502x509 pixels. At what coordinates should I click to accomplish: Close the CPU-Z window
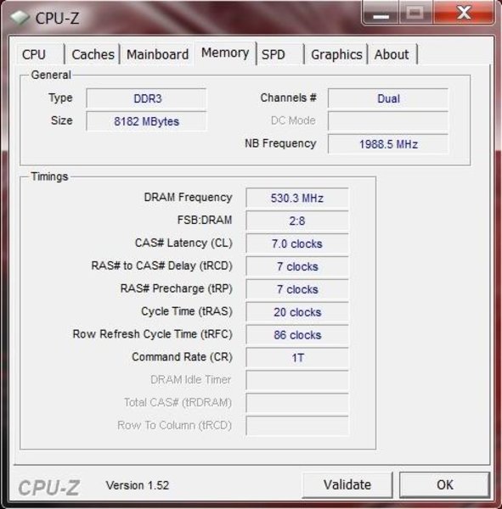pos(463,13)
